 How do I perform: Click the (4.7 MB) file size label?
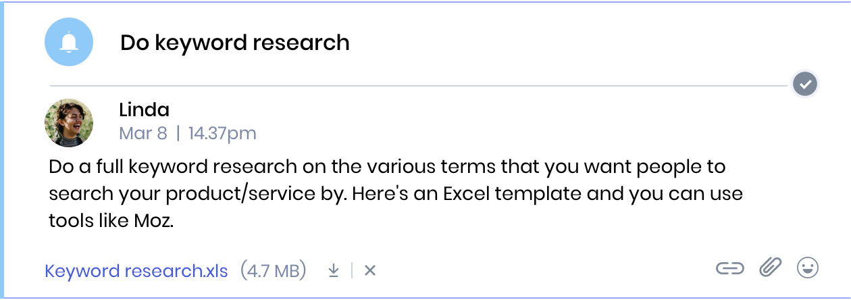pyautogui.click(x=273, y=272)
